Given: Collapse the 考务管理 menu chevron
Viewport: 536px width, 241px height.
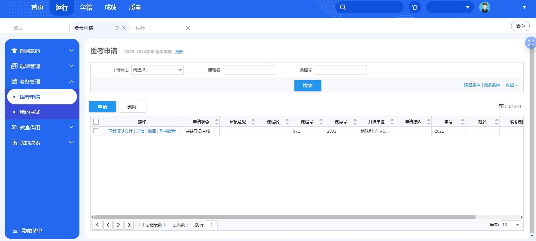Looking at the screenshot, I should point(71,81).
